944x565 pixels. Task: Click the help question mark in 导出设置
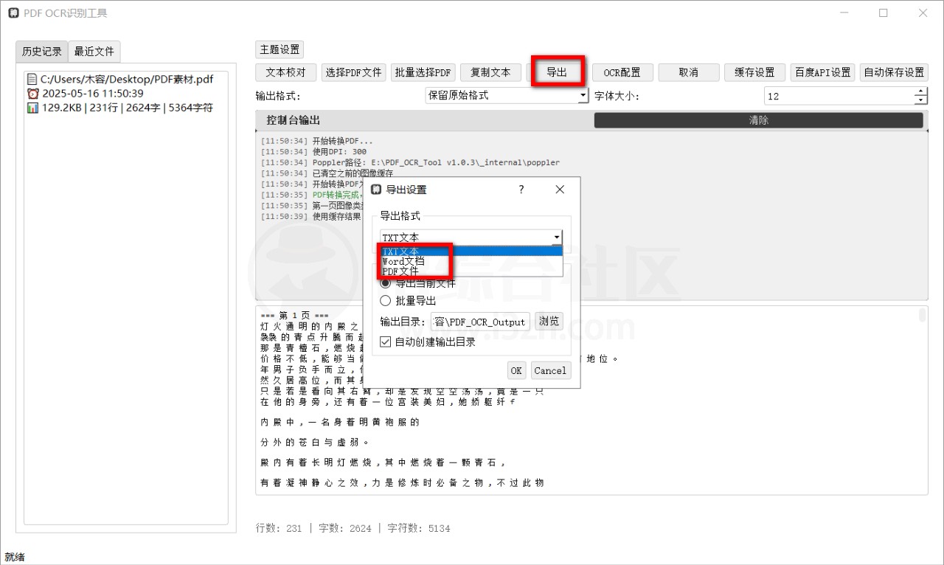521,190
